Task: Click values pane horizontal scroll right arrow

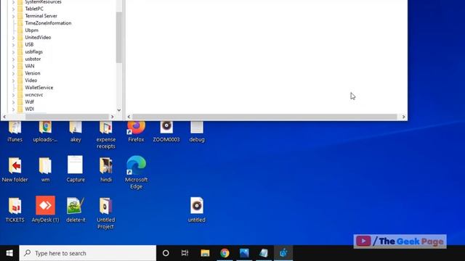Action: [x=404, y=117]
